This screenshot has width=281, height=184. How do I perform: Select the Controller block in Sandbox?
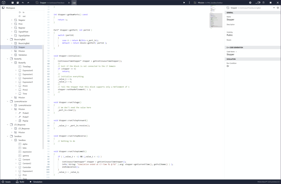27,167
